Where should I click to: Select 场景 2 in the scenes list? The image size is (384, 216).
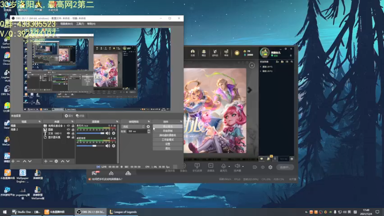pyautogui.click(x=26, y=130)
